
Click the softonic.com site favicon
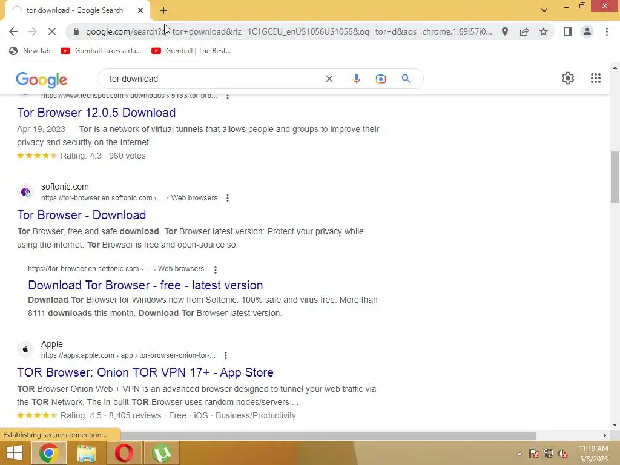[x=25, y=192]
